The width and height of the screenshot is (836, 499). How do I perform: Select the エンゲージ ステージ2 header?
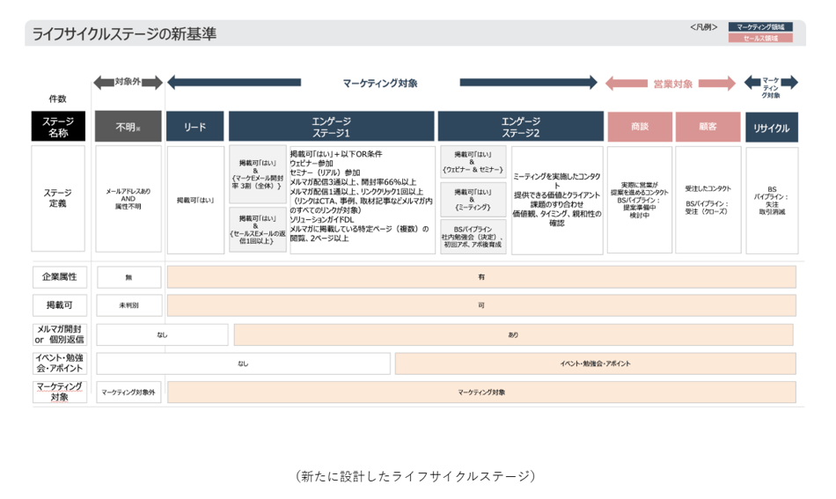point(520,127)
